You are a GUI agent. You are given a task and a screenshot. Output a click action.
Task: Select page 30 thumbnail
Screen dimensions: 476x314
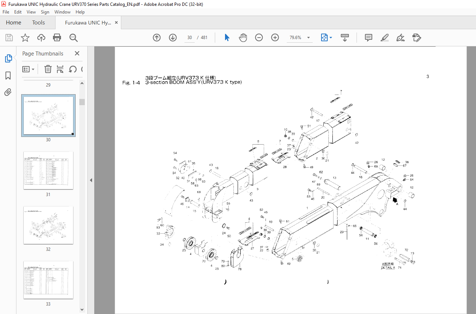48,115
